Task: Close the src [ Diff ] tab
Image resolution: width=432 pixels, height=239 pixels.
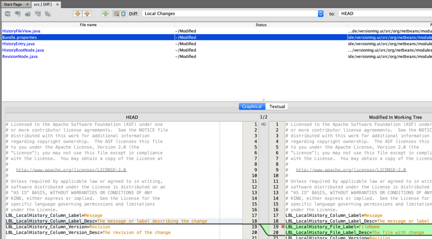Action: click(57, 4)
